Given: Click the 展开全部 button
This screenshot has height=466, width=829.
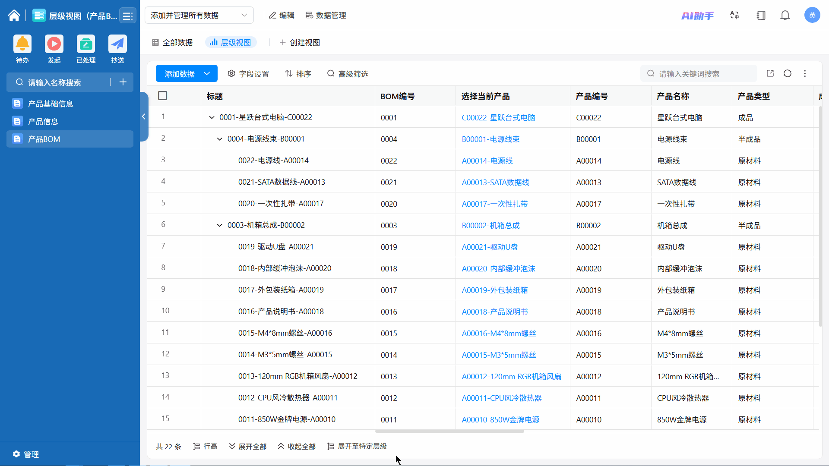Looking at the screenshot, I should pyautogui.click(x=248, y=447).
